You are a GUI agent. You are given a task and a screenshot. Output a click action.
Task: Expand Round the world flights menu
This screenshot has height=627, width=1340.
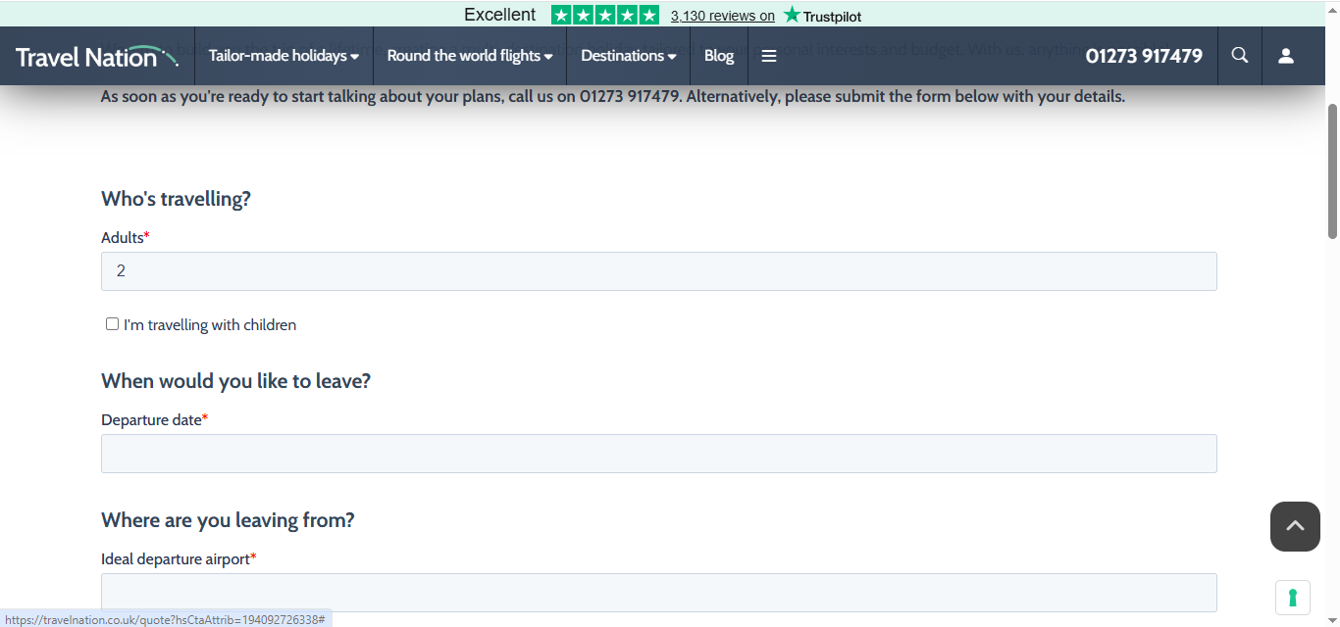[x=470, y=56]
